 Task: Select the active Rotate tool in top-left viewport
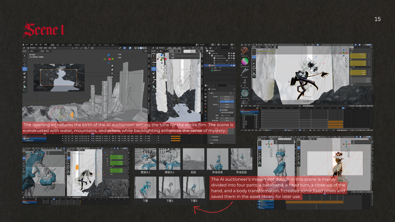coord(25,69)
